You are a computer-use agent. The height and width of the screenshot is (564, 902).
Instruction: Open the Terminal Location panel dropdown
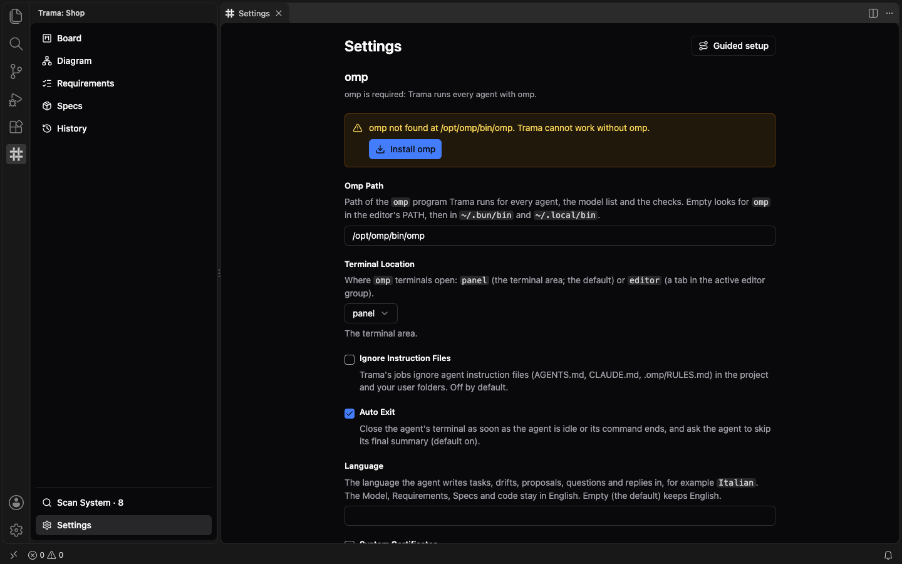click(371, 313)
